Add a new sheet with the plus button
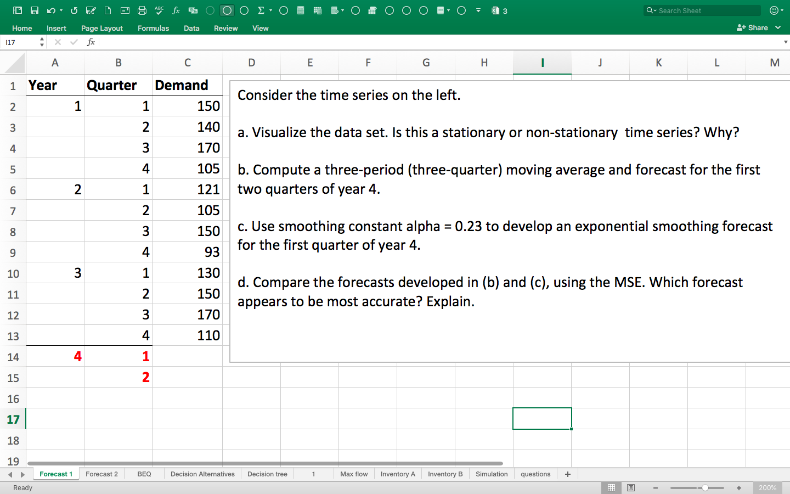The image size is (790, 494). pyautogui.click(x=568, y=474)
